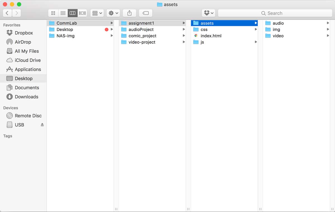
Task: Open Applications in the sidebar
Action: tap(23, 69)
